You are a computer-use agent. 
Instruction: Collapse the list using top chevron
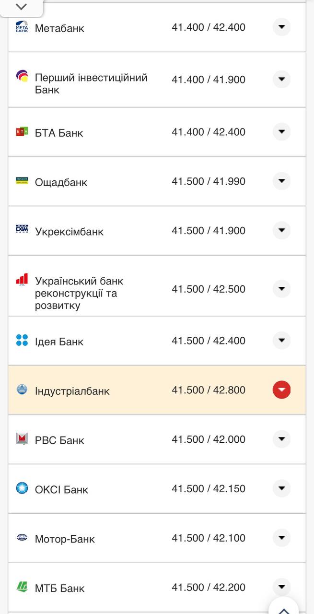pyautogui.click(x=20, y=7)
